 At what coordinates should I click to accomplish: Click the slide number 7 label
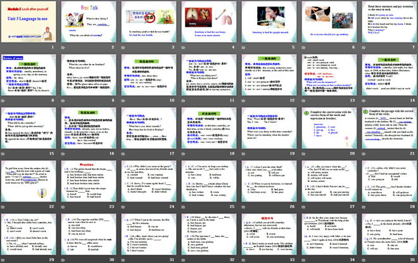pyautogui.click(x=414, y=47)
